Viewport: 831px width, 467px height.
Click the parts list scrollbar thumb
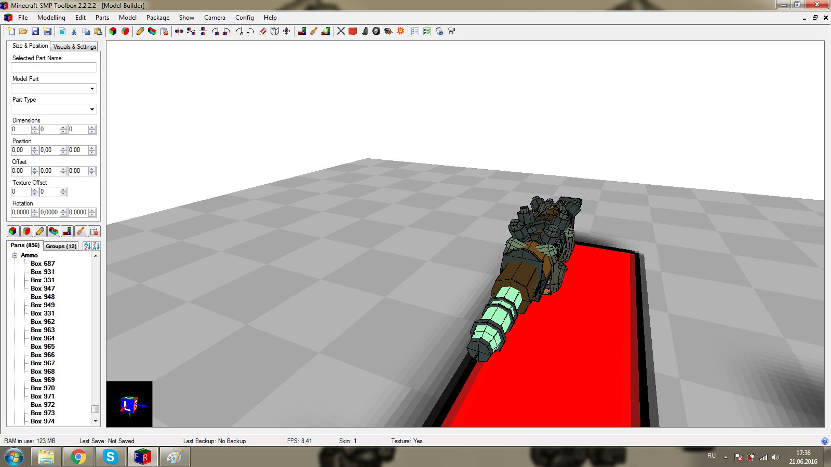click(95, 409)
